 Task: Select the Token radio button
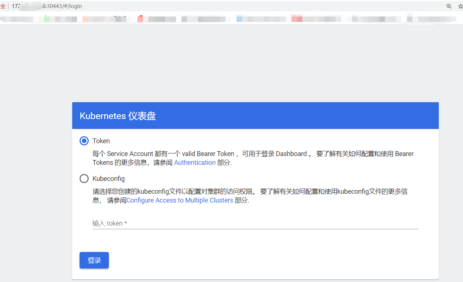coord(84,141)
